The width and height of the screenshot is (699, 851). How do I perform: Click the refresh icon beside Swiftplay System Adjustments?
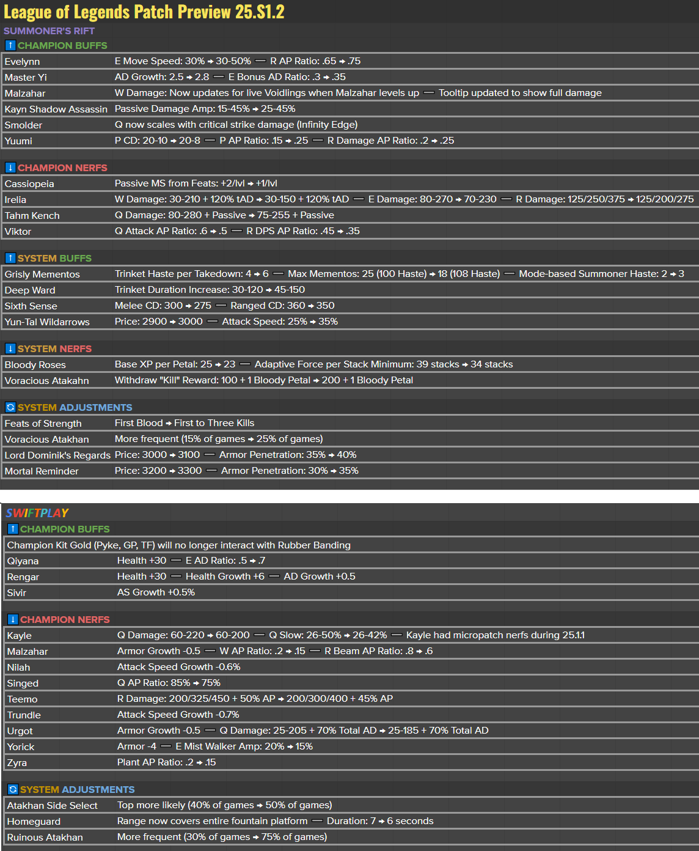[13, 789]
